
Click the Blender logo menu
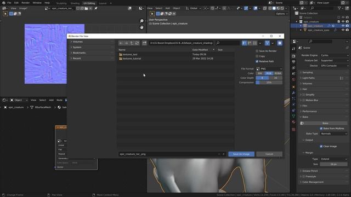(4, 3)
